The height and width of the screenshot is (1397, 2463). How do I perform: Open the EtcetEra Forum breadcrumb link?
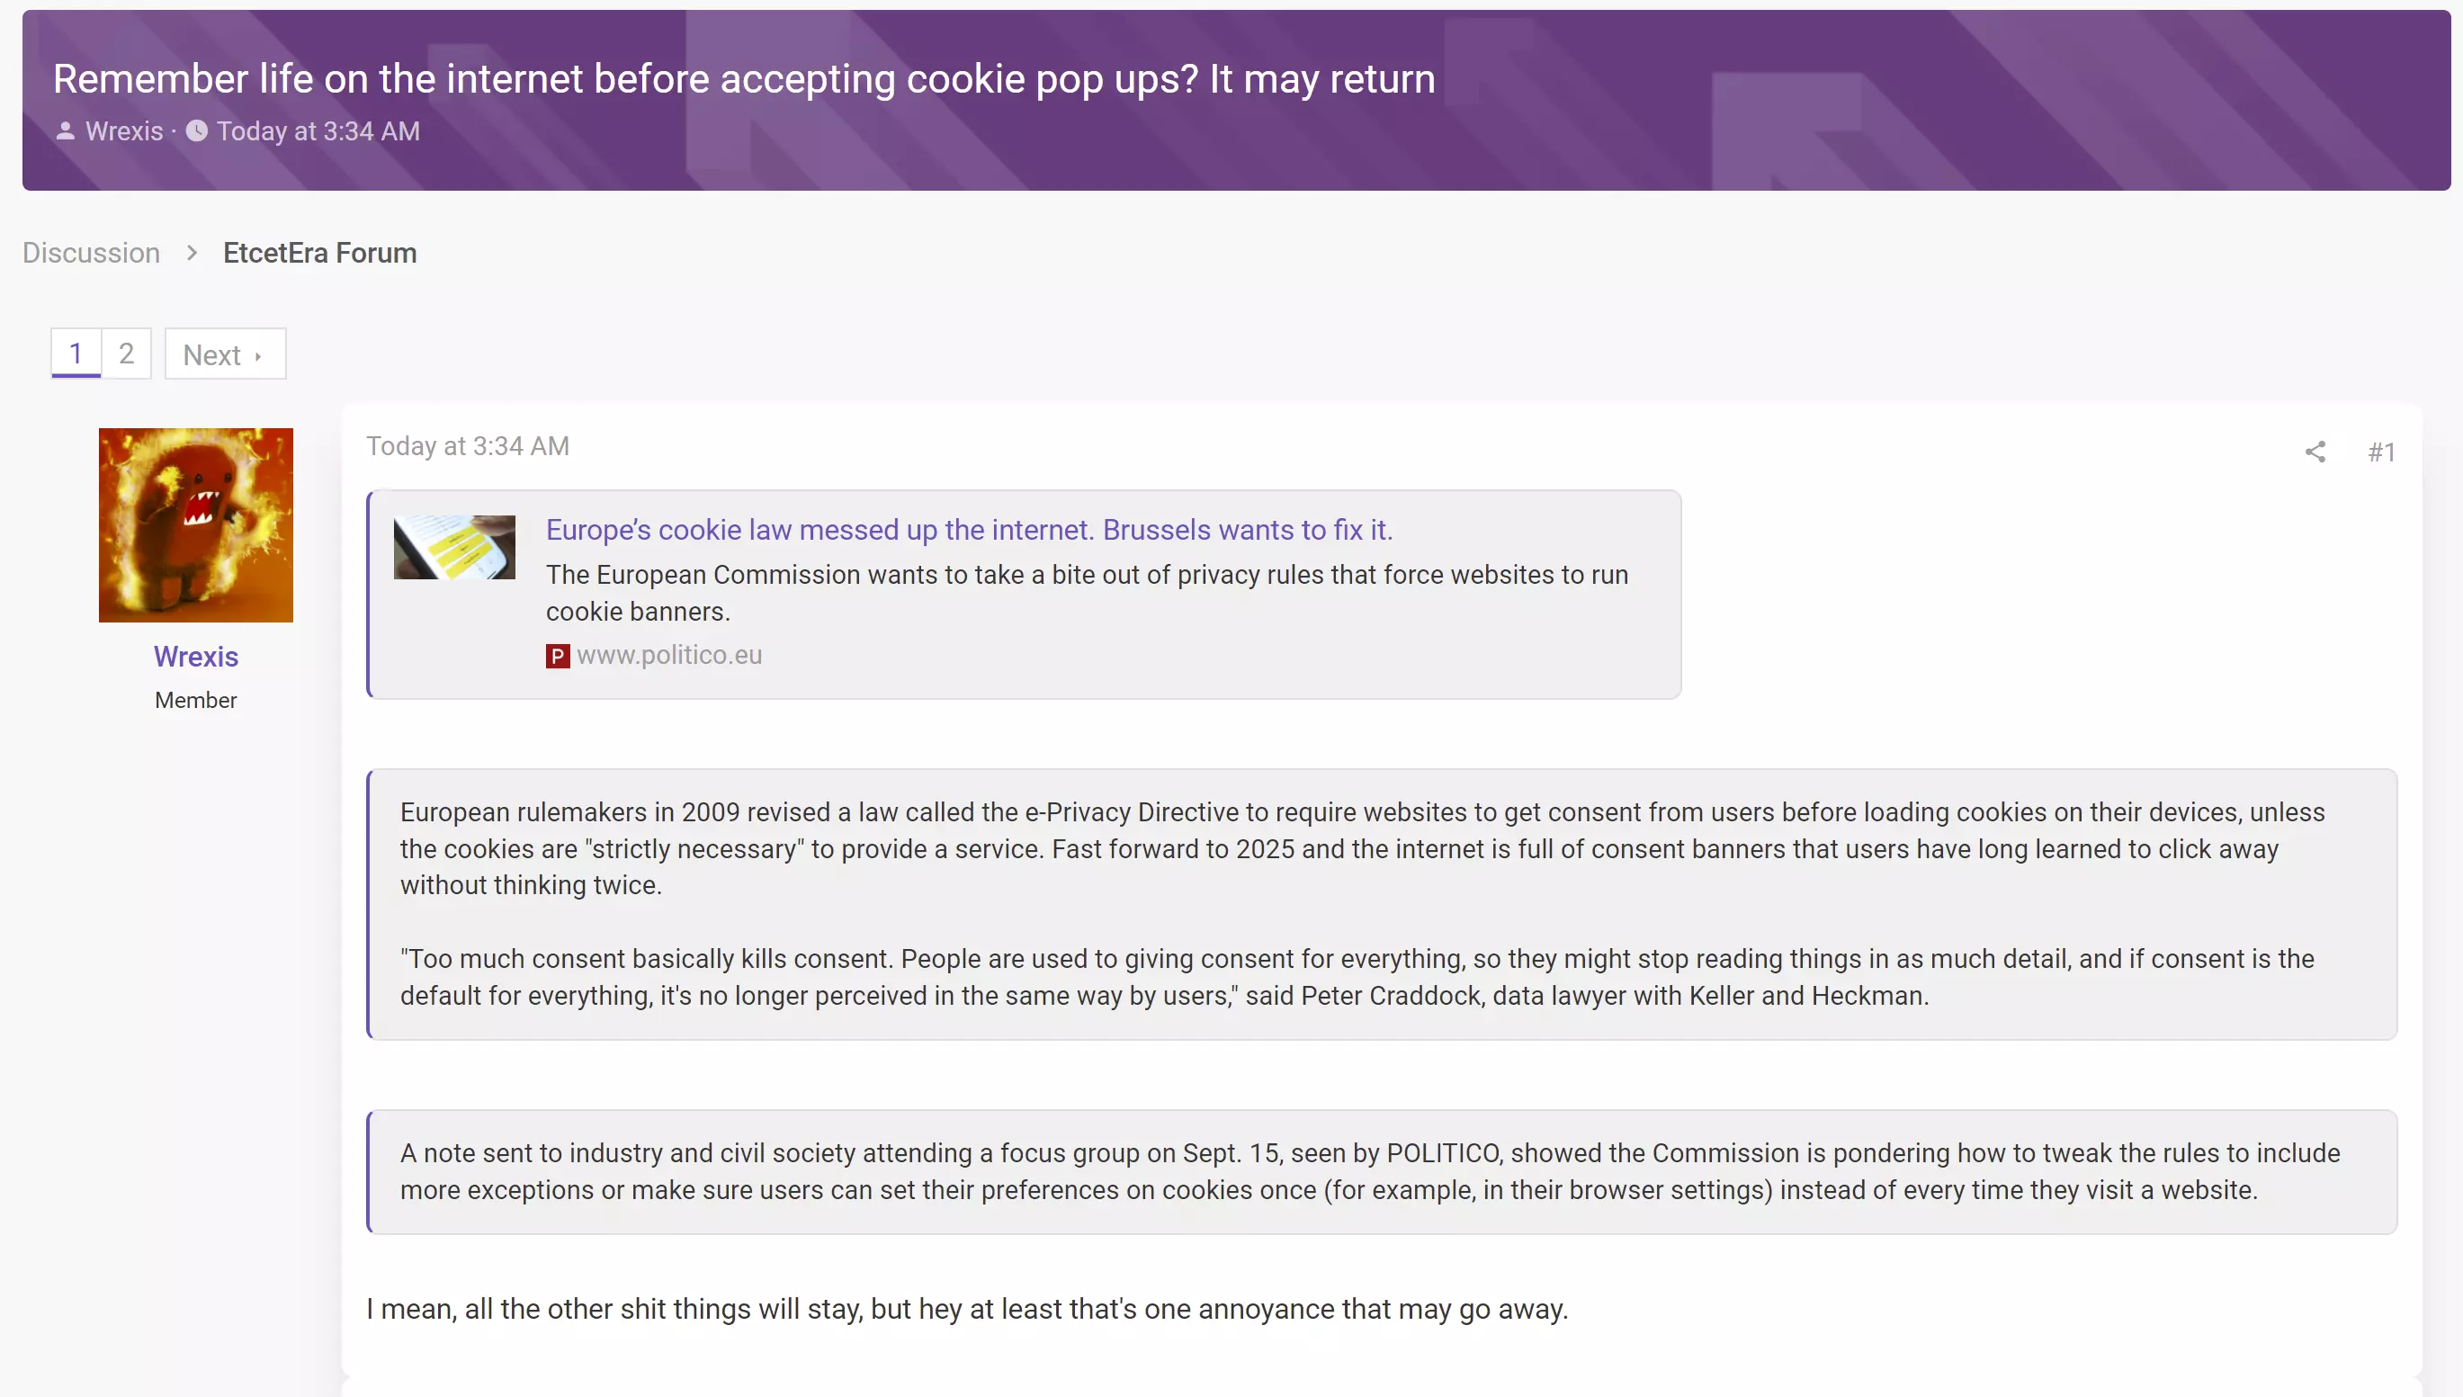(x=319, y=253)
